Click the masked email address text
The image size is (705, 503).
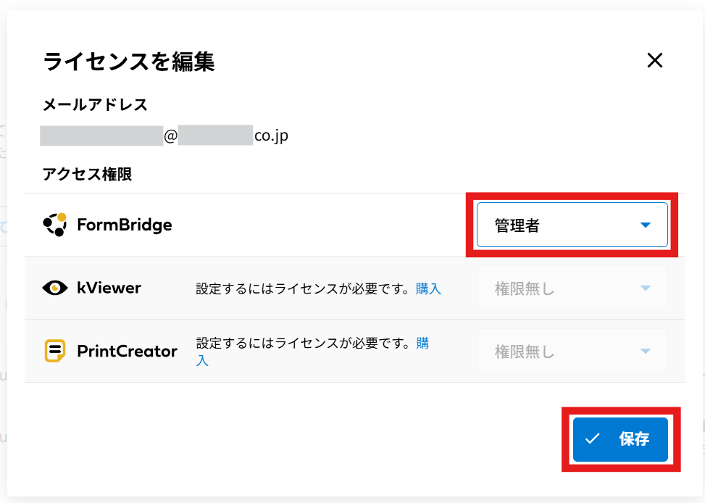[x=164, y=136]
